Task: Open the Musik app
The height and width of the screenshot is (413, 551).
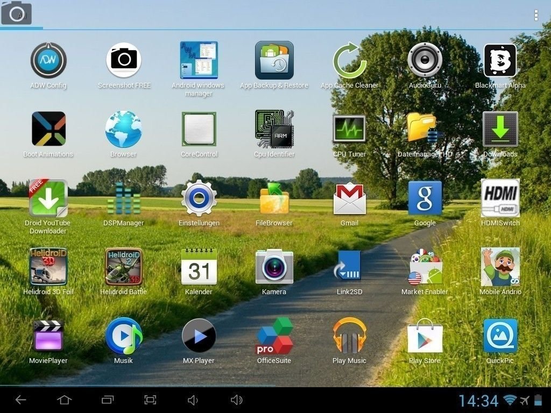Action: point(124,336)
